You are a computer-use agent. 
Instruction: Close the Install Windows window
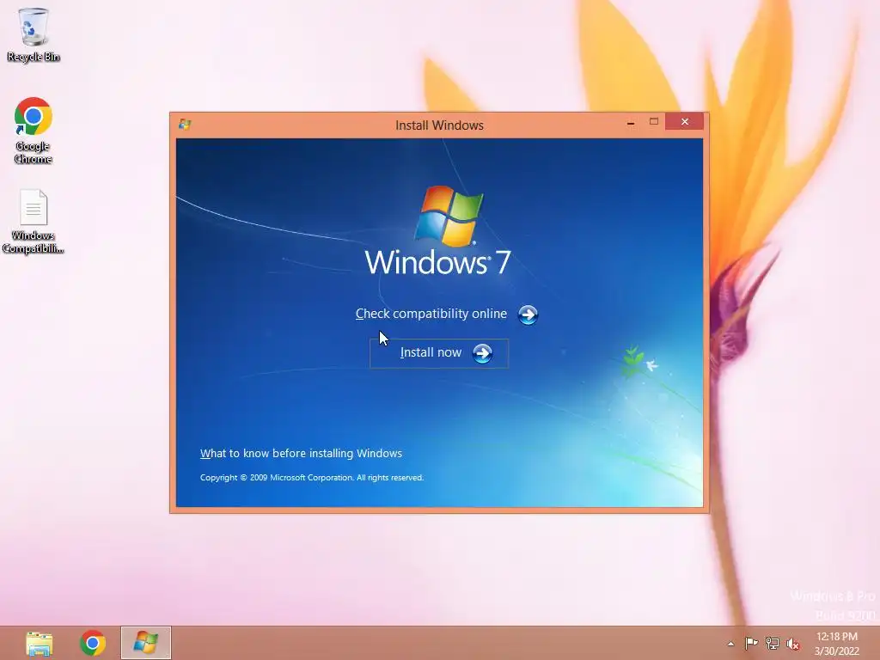685,121
